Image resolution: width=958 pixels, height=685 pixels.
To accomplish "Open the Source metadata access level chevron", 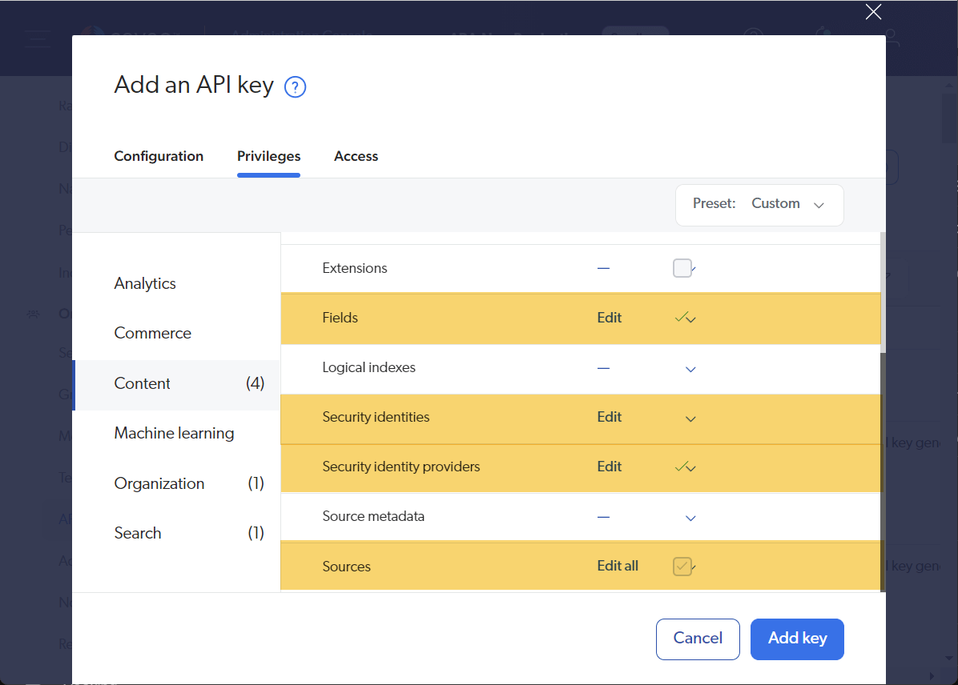I will tap(690, 518).
